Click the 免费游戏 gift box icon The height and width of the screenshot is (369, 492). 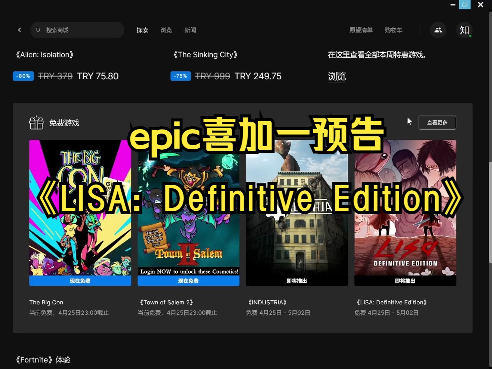[36, 123]
